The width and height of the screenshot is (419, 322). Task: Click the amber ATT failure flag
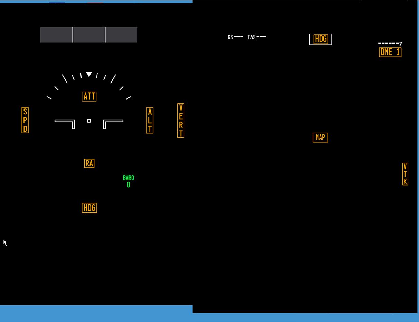click(89, 96)
